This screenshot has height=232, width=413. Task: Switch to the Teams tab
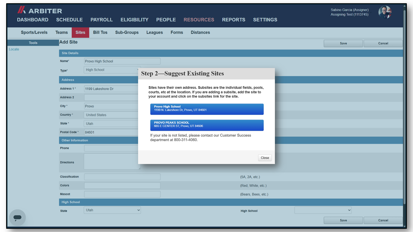(62, 32)
